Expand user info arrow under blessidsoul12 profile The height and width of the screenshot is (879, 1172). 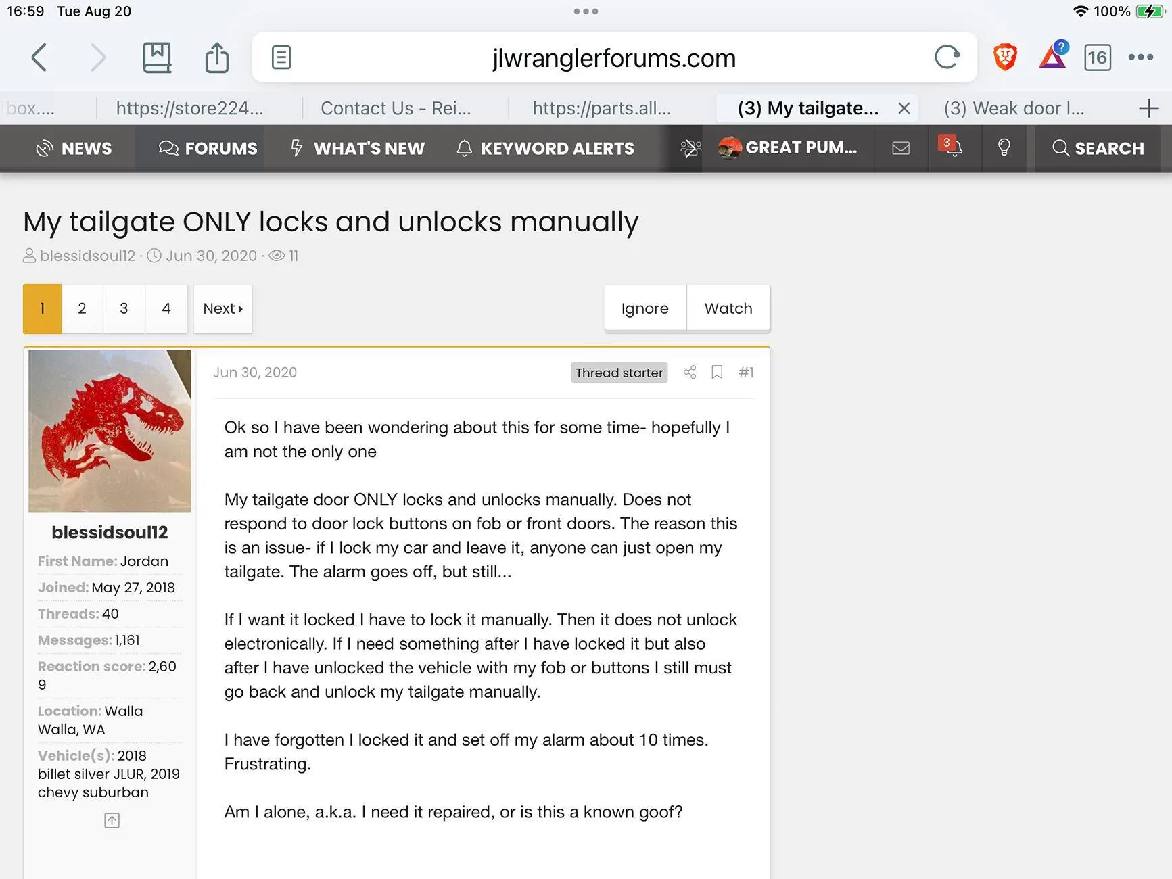[112, 820]
